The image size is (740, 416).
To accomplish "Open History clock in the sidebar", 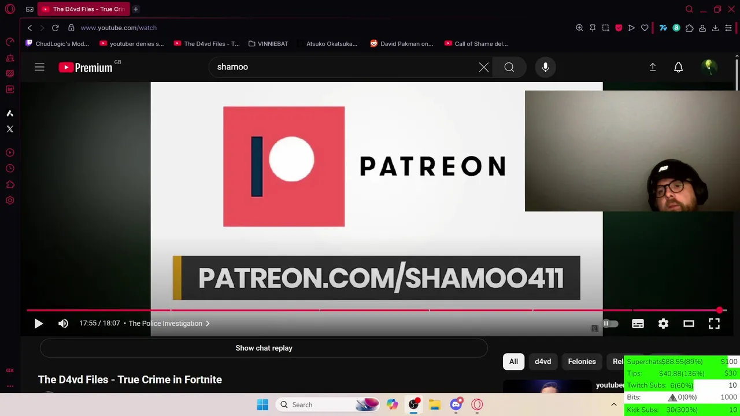I will [10, 169].
